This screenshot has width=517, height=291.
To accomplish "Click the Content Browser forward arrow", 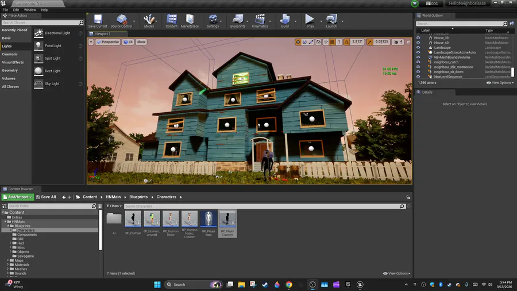I will (69, 197).
